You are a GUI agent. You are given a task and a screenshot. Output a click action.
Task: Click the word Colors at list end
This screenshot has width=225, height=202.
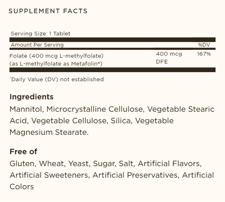click(22, 187)
